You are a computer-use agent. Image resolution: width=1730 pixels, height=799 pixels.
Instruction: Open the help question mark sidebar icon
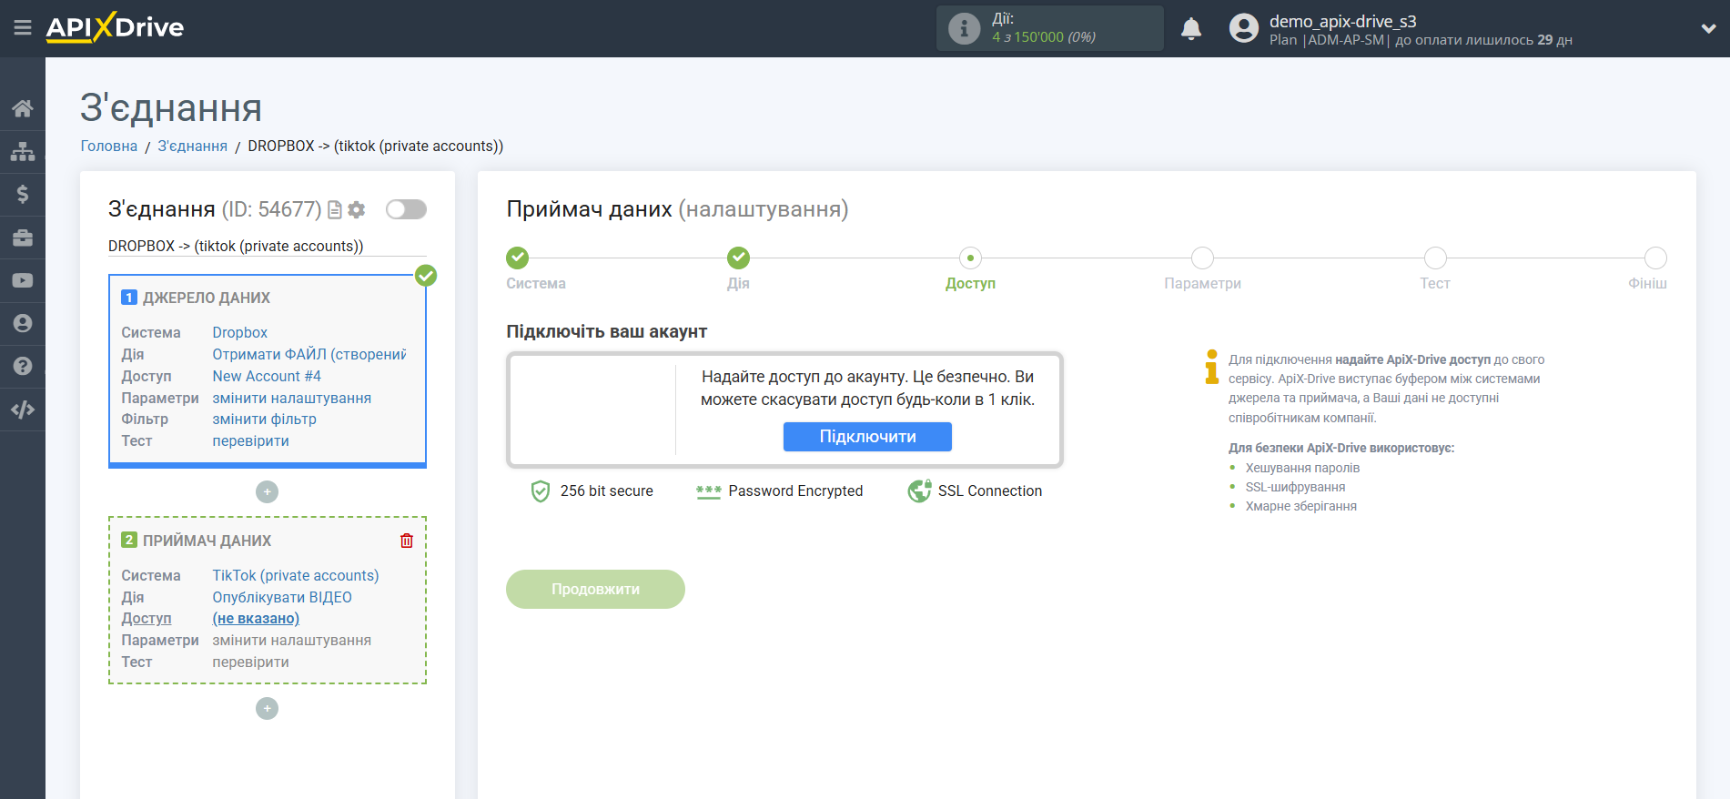pyautogui.click(x=23, y=366)
